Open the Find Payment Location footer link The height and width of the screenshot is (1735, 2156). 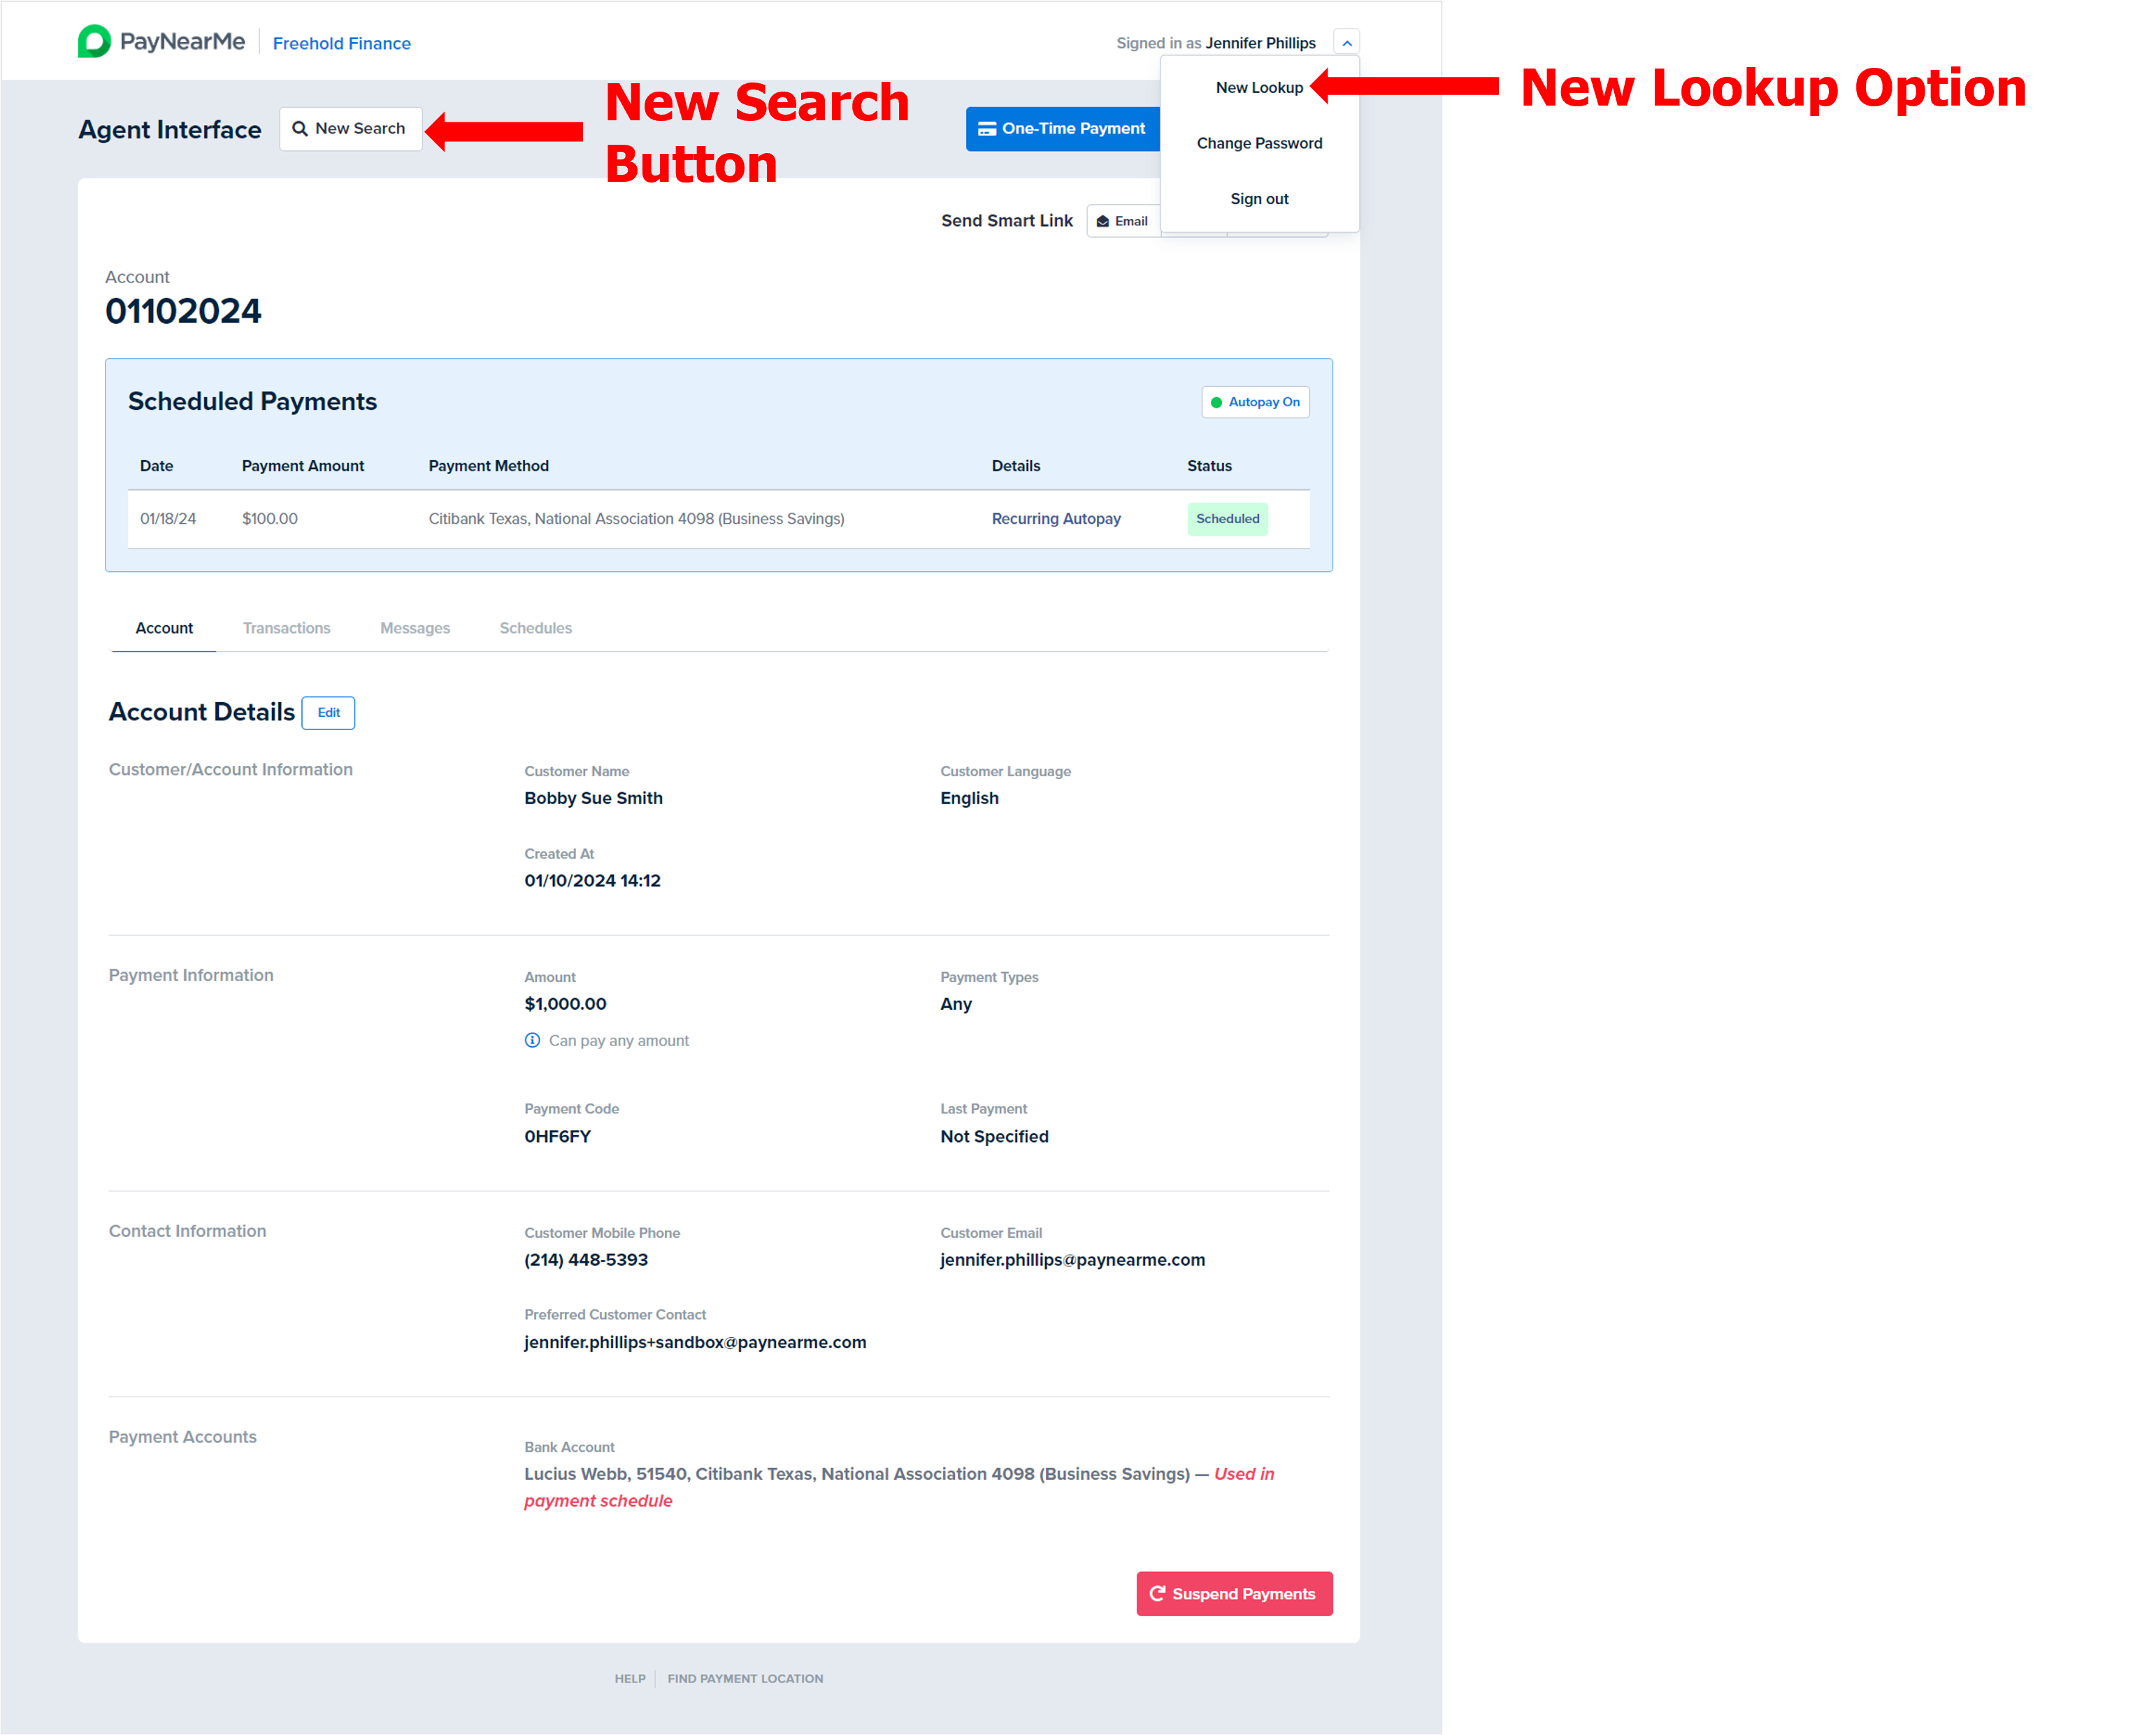coord(745,1679)
